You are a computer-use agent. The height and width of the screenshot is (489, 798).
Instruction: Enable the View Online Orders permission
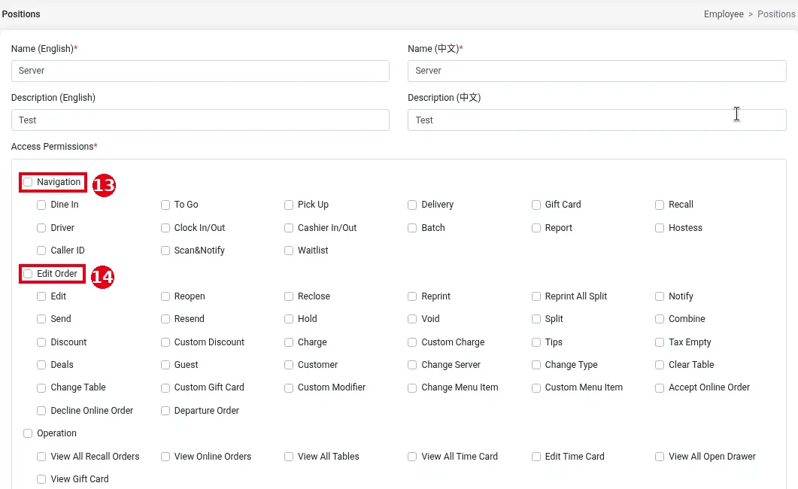(165, 457)
